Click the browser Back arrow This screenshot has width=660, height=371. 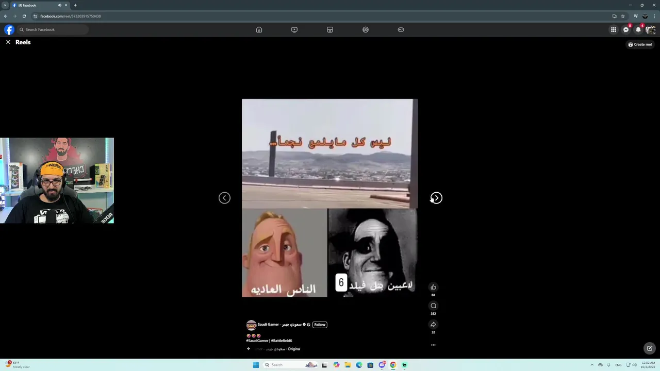(6, 16)
